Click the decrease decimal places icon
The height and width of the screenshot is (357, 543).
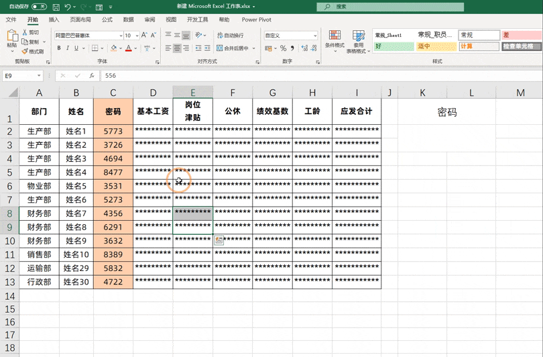click(314, 48)
